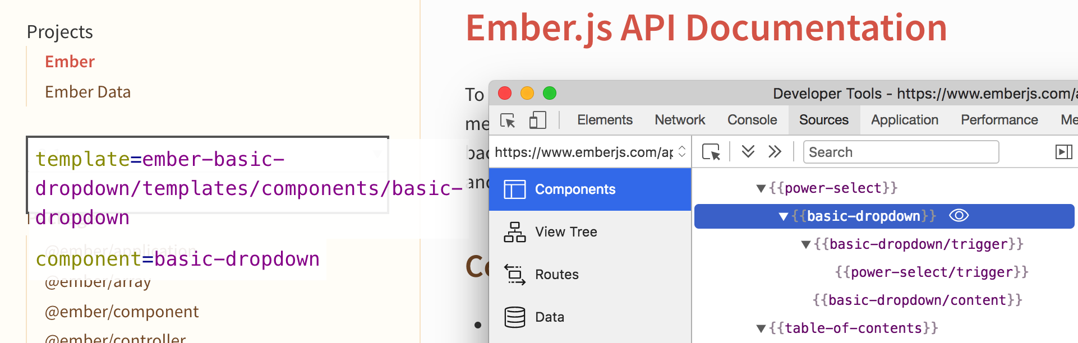1078x343 pixels.
Task: Collapse the table-of-contents component node
Action: [x=761, y=328]
